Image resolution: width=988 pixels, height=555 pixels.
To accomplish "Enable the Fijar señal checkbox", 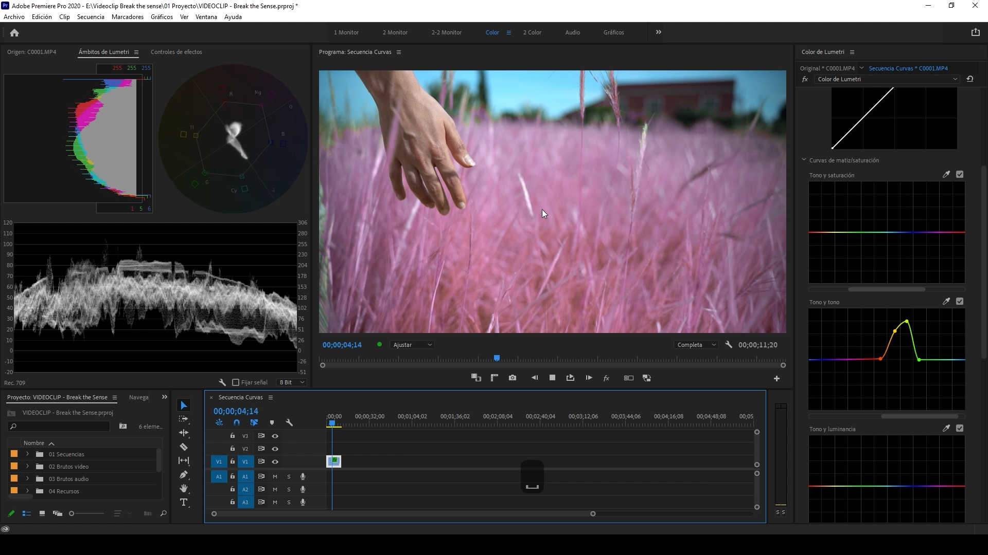I will [236, 382].
